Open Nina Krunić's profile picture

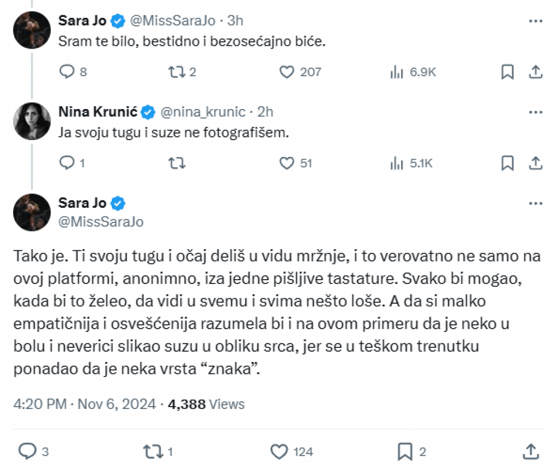pyautogui.click(x=31, y=120)
